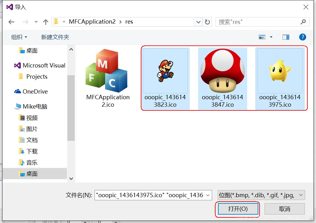
Task: Click the folder icon in address bar
Action: click(56, 22)
